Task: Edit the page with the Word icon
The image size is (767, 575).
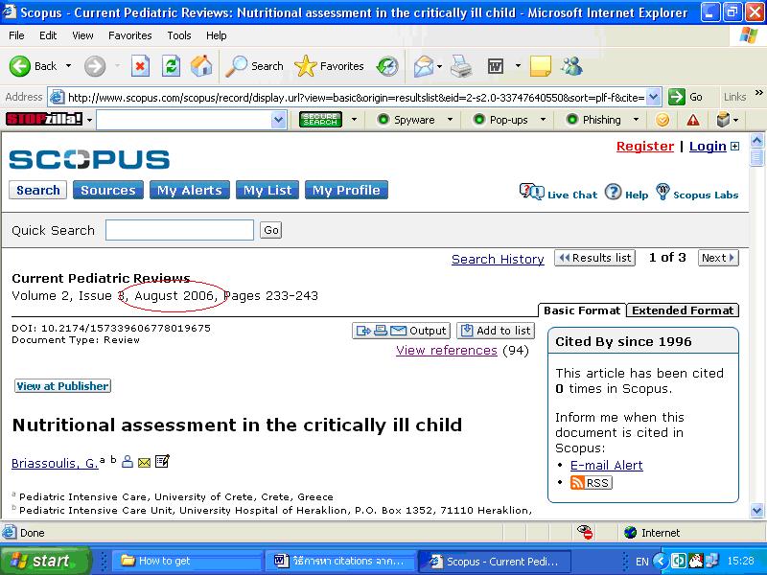Action: pyautogui.click(x=496, y=66)
